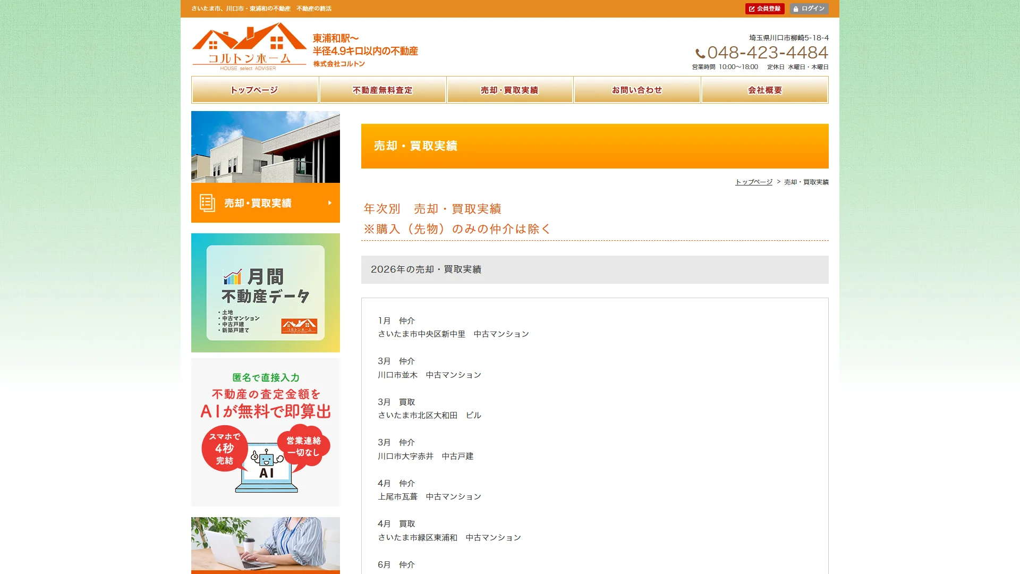This screenshot has height=574, width=1020.
Task: Click text 上尾市瓦葺 中古マンション
Action: tap(430, 497)
